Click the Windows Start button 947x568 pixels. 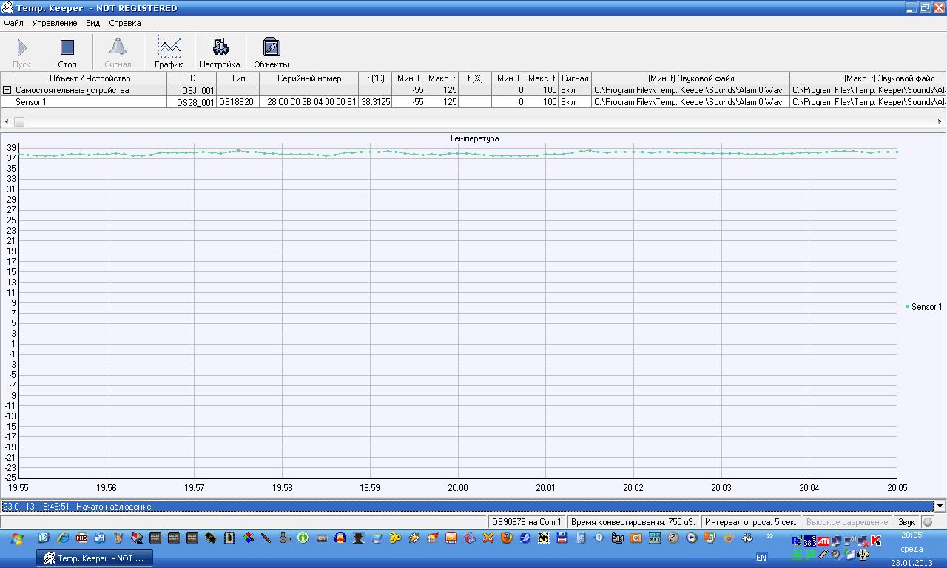(16, 539)
